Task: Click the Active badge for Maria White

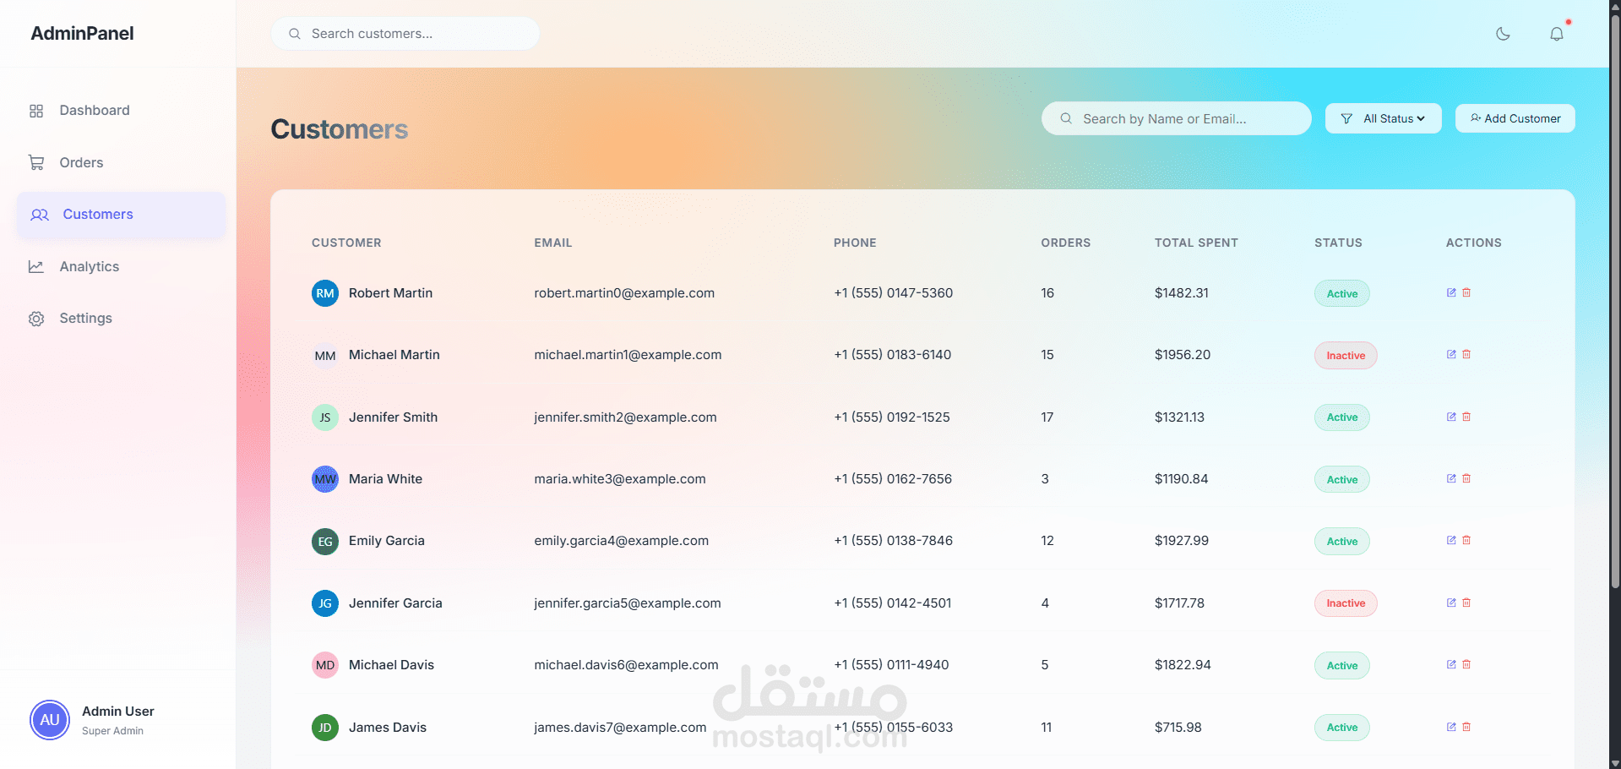Action: pos(1341,479)
